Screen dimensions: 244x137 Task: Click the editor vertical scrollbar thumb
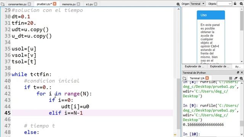178,104
